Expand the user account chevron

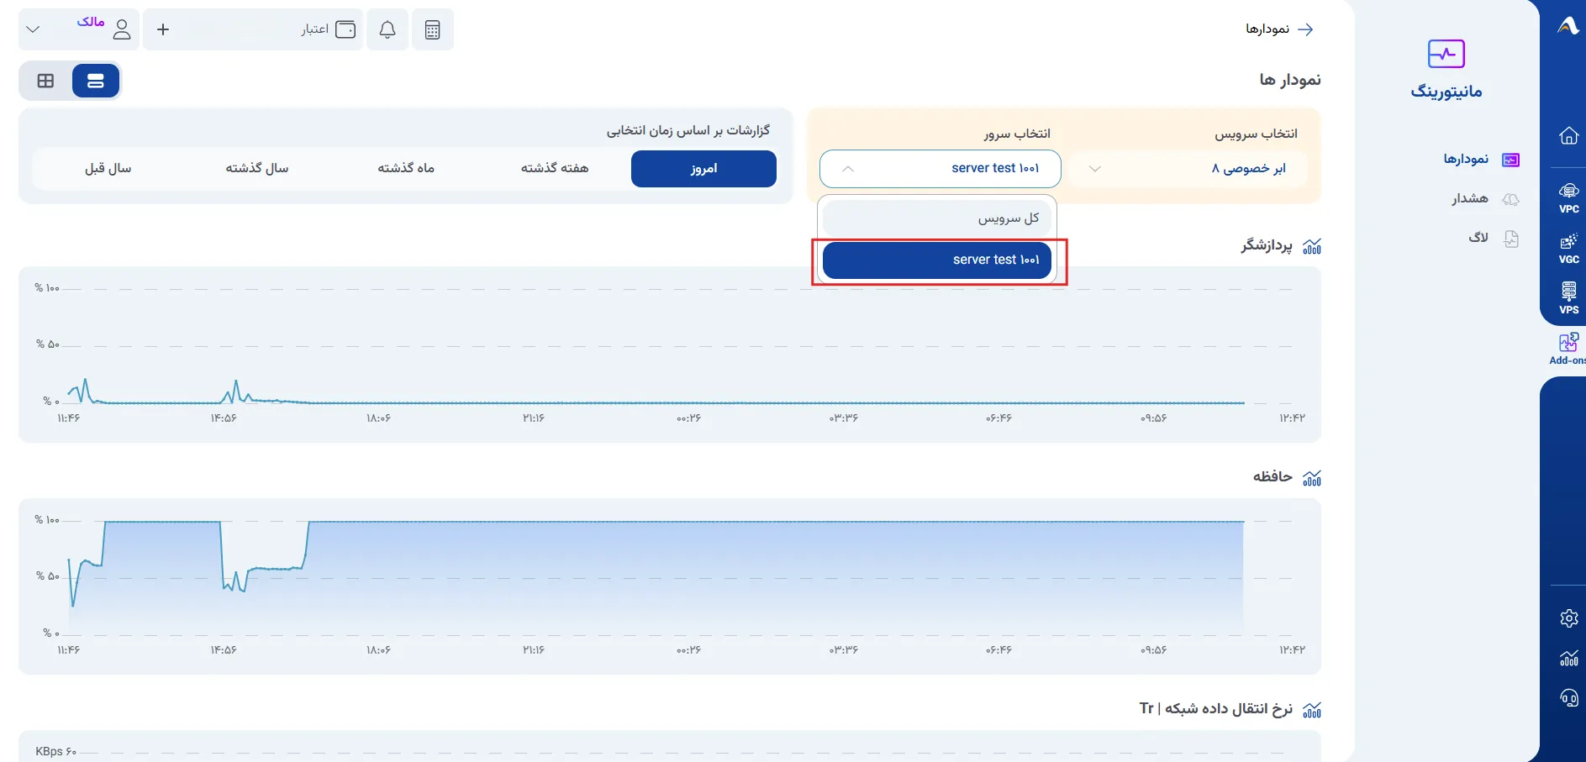tap(33, 29)
